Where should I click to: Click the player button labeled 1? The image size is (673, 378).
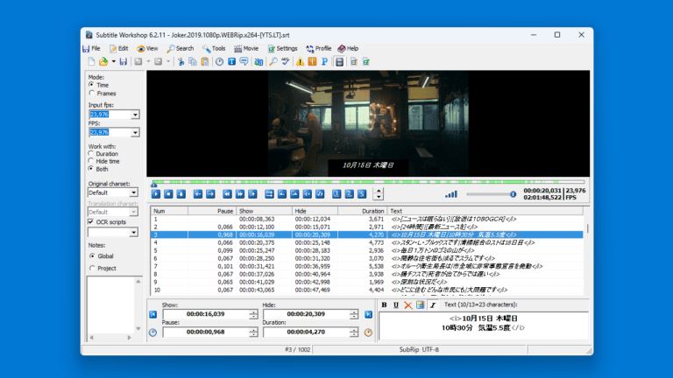point(336,194)
